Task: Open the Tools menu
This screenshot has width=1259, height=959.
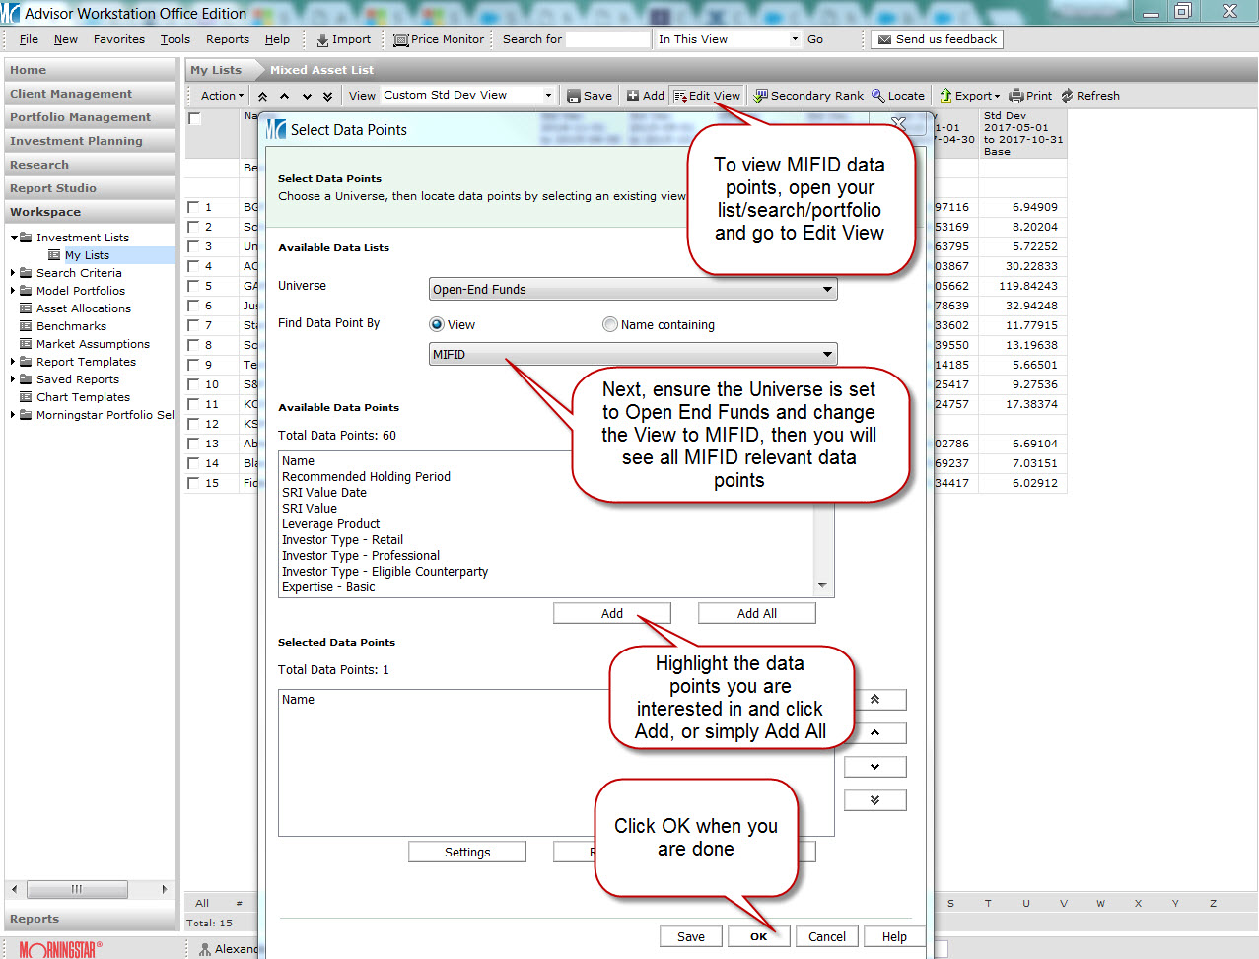Action: (x=175, y=39)
